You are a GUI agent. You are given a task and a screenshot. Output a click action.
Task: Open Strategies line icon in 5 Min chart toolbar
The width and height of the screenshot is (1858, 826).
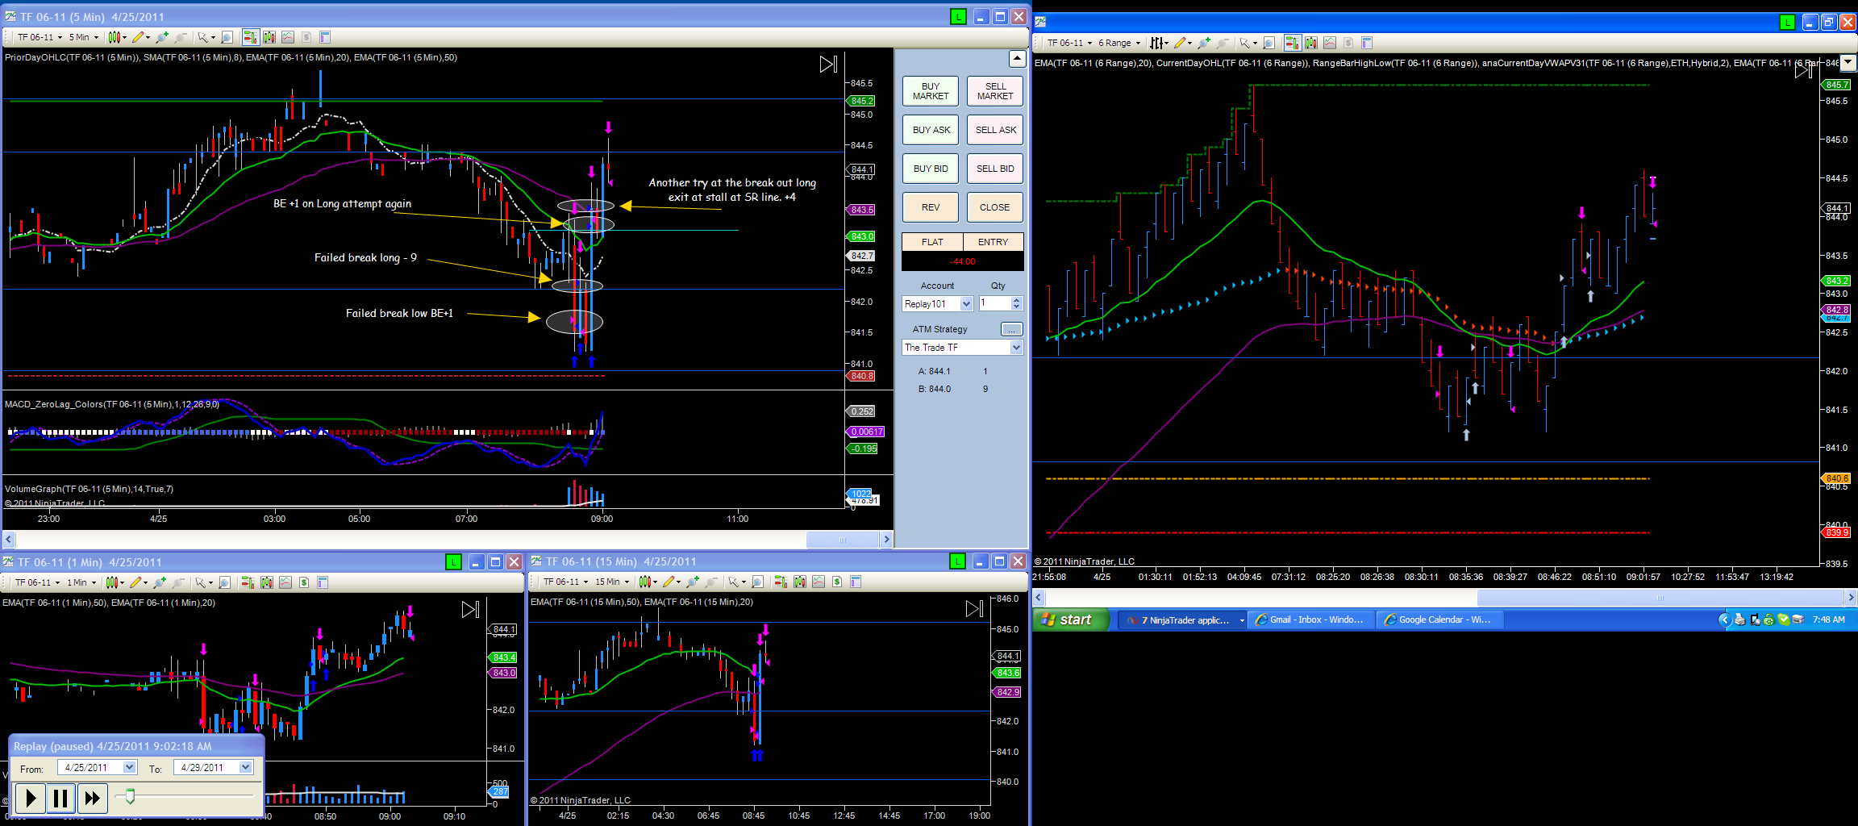[287, 37]
